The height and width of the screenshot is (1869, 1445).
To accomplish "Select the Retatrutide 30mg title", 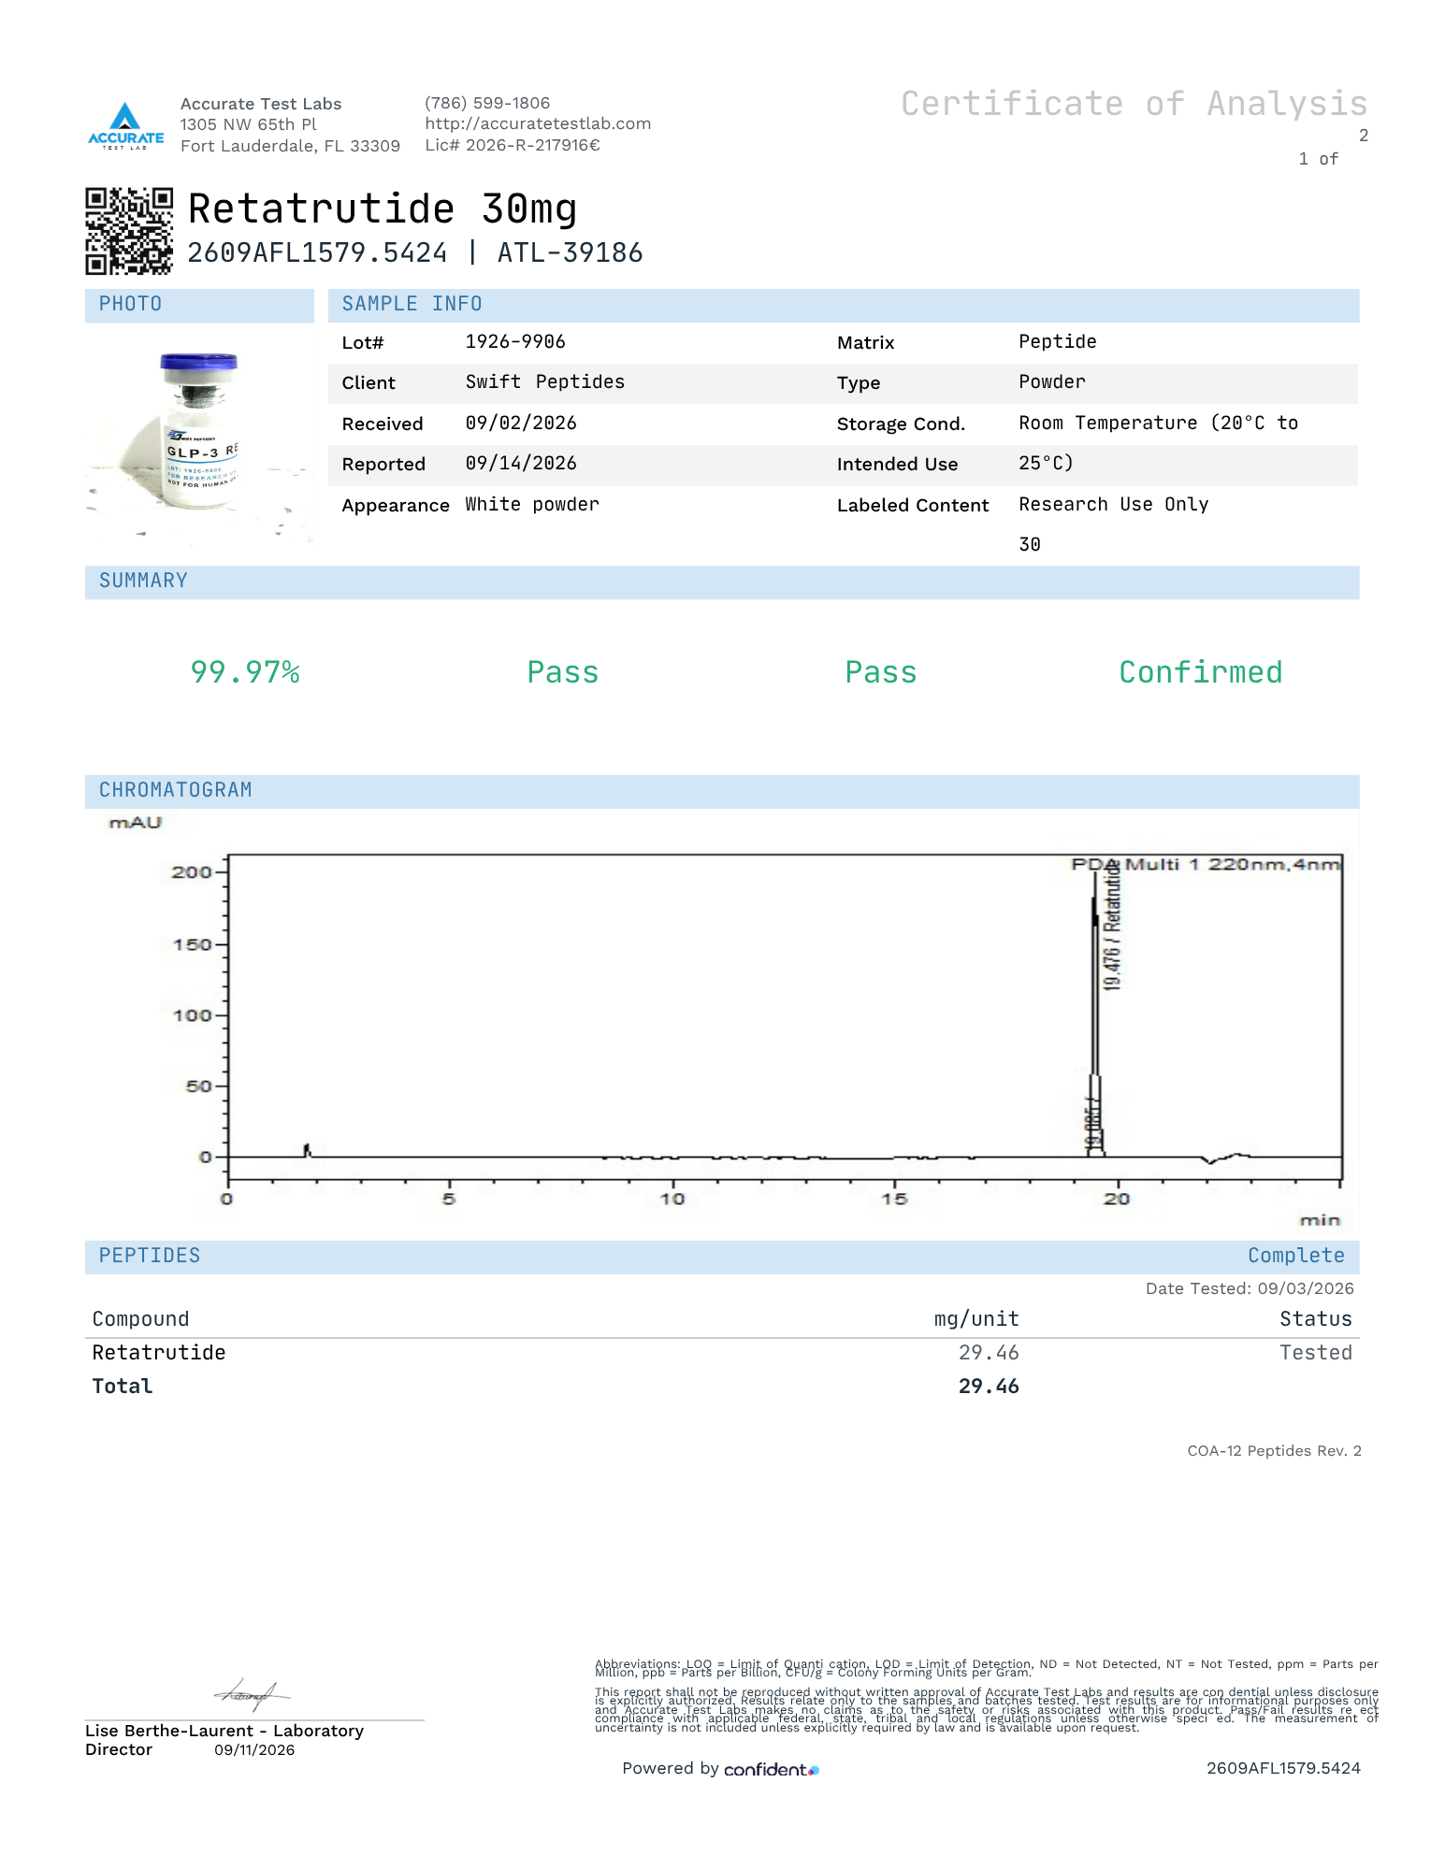I will pyautogui.click(x=383, y=208).
